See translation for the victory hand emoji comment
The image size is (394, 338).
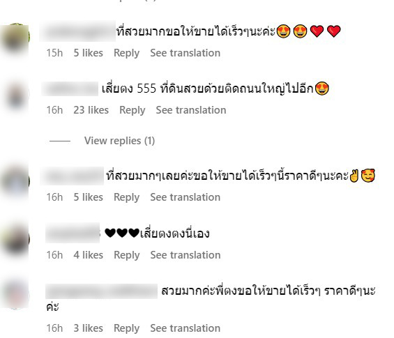pyautogui.click(x=185, y=197)
